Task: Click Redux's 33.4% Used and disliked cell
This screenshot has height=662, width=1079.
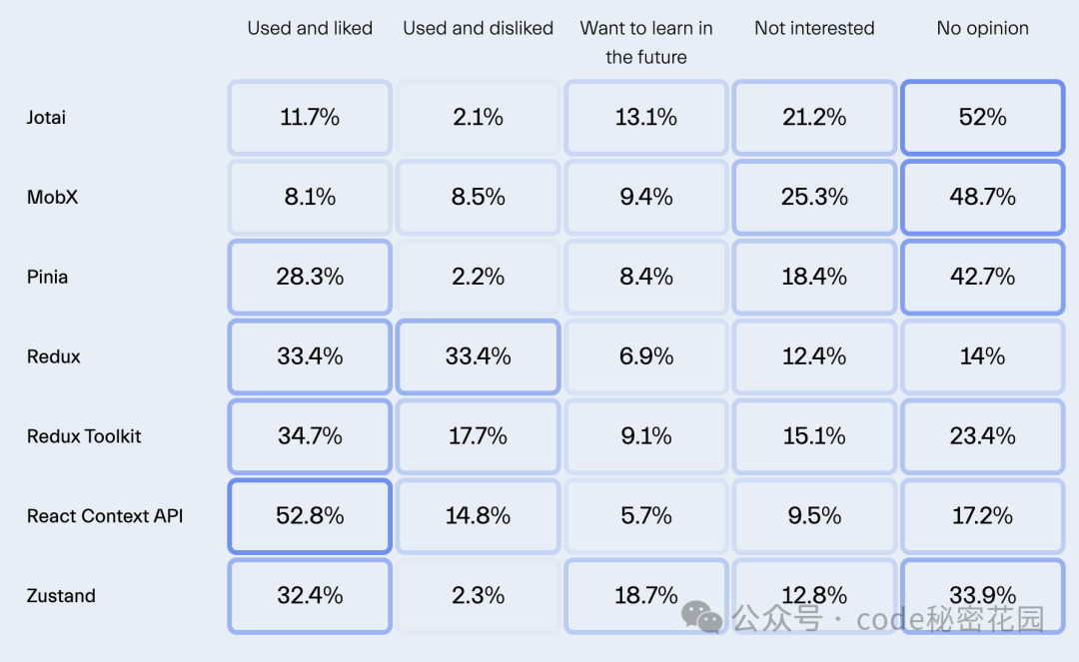Action: coord(478,356)
